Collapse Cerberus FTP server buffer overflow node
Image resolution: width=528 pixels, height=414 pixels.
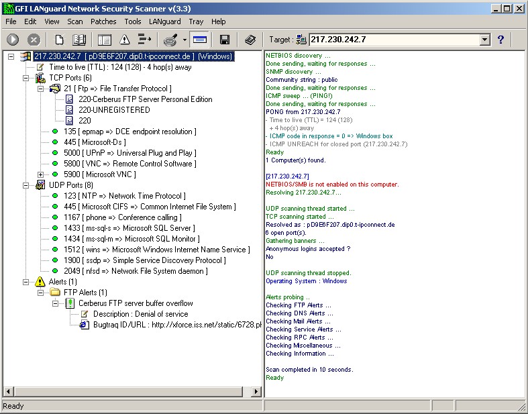tap(55, 303)
